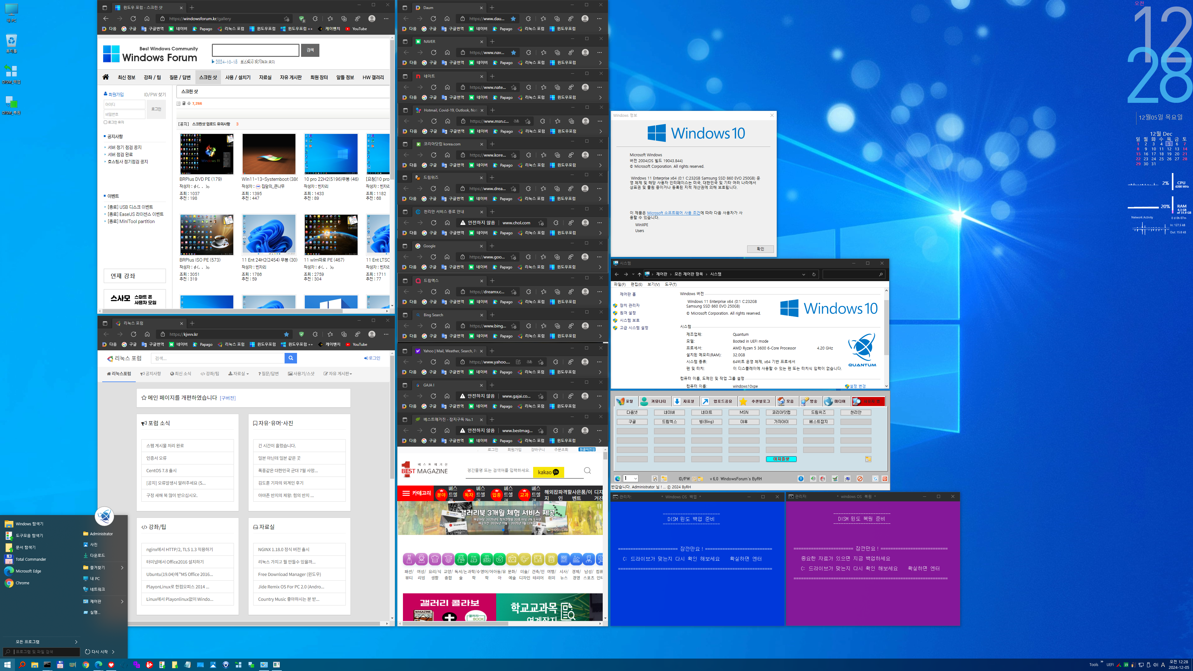
Task: Open the Microsoft 소프트웨어 사용 조건 link
Action: point(673,212)
